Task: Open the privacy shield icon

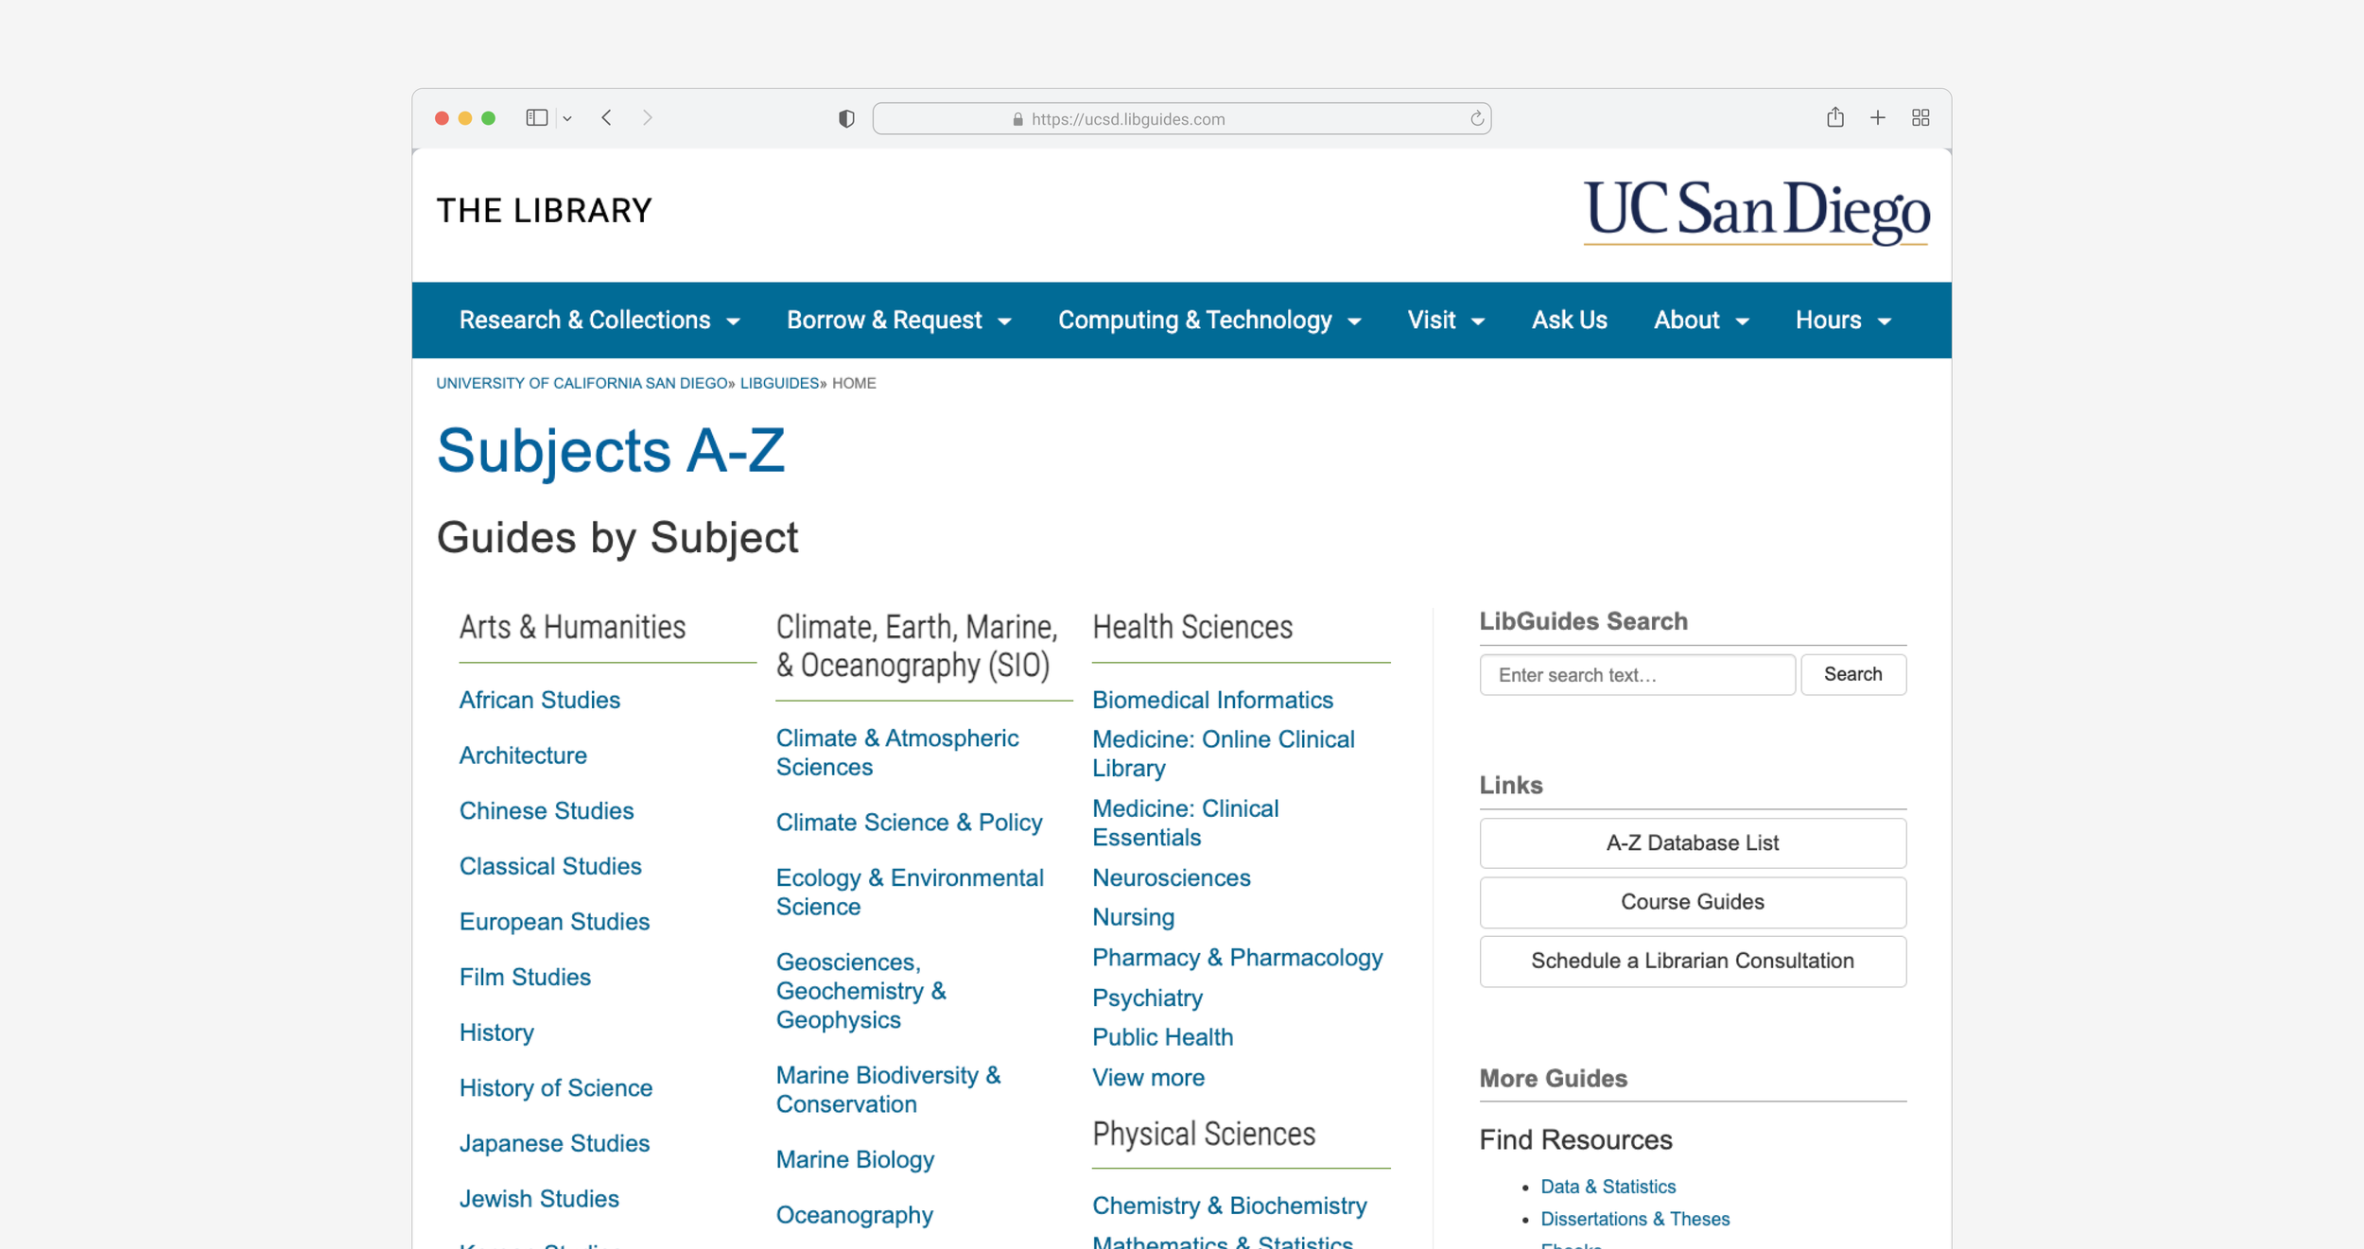Action: click(x=846, y=119)
